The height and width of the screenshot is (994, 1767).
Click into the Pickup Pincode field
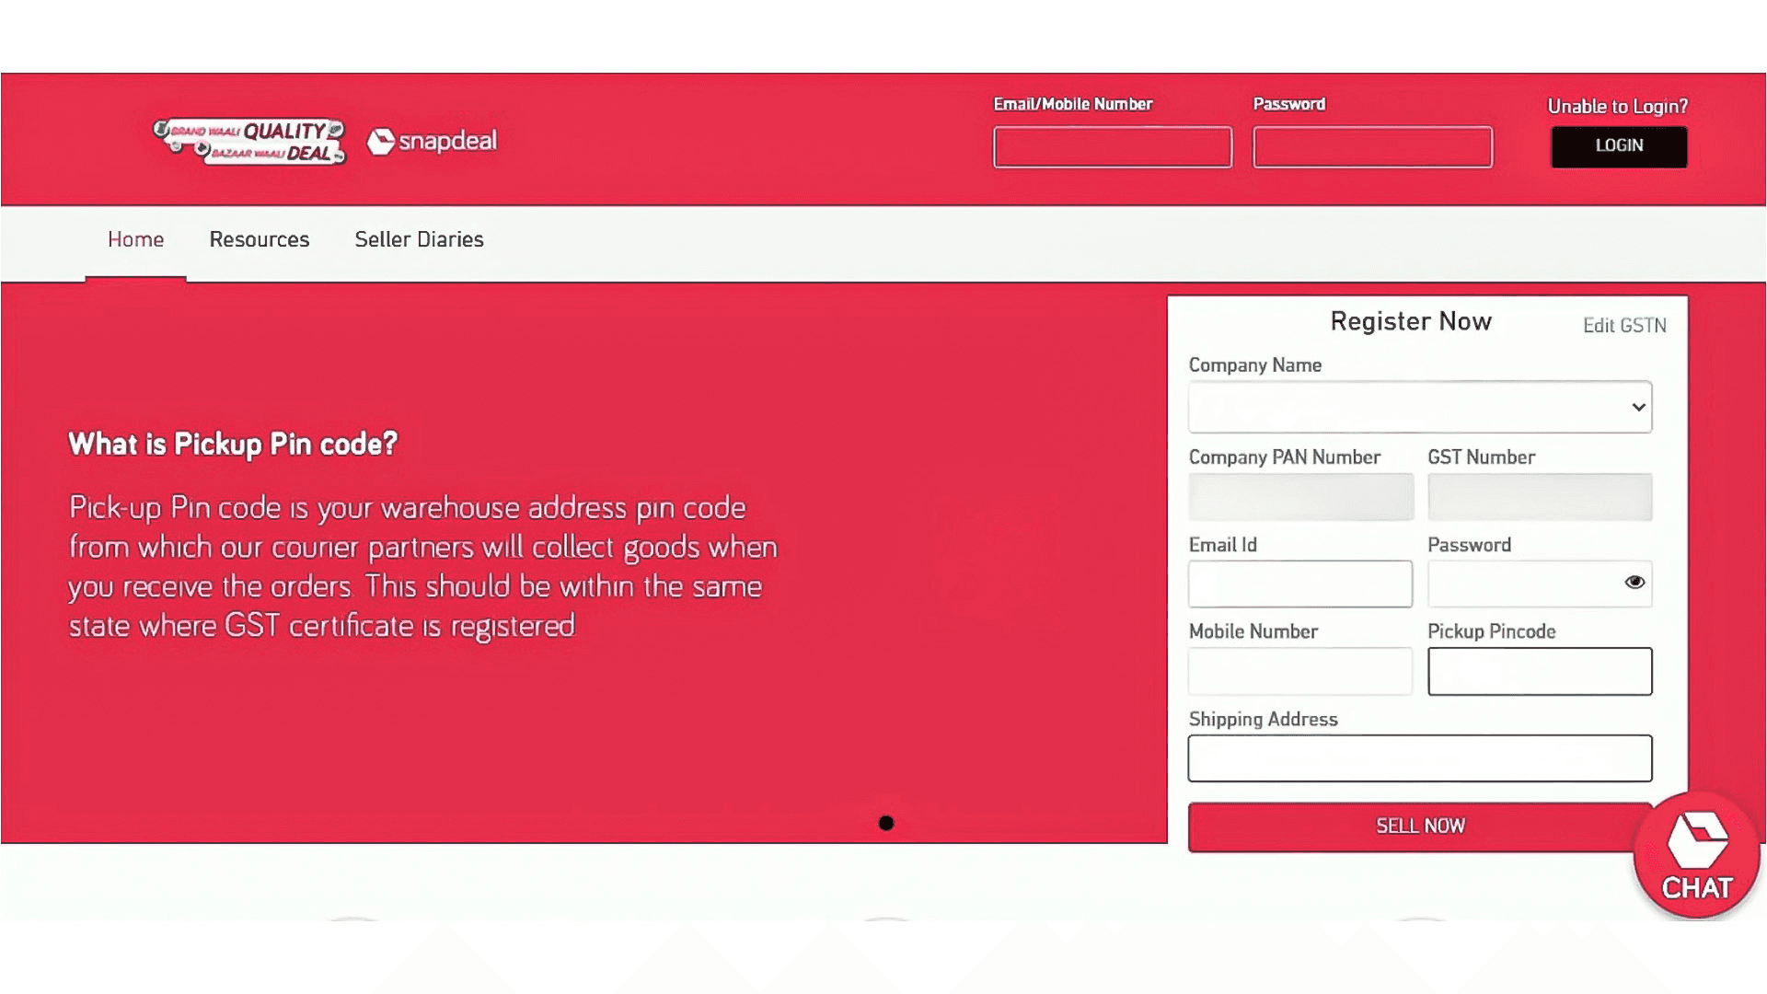point(1539,671)
